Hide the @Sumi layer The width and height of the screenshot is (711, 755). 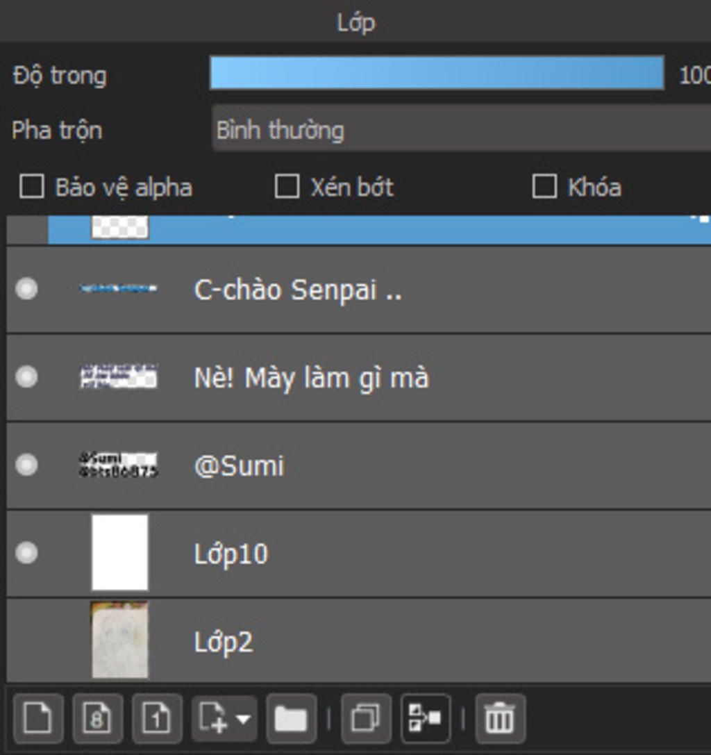pos(26,465)
